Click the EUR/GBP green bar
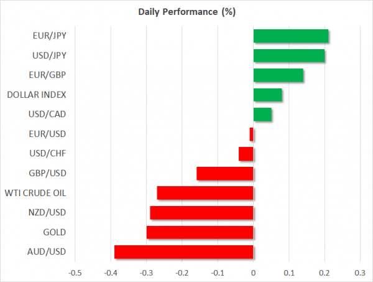The height and width of the screenshot is (282, 373). point(279,75)
